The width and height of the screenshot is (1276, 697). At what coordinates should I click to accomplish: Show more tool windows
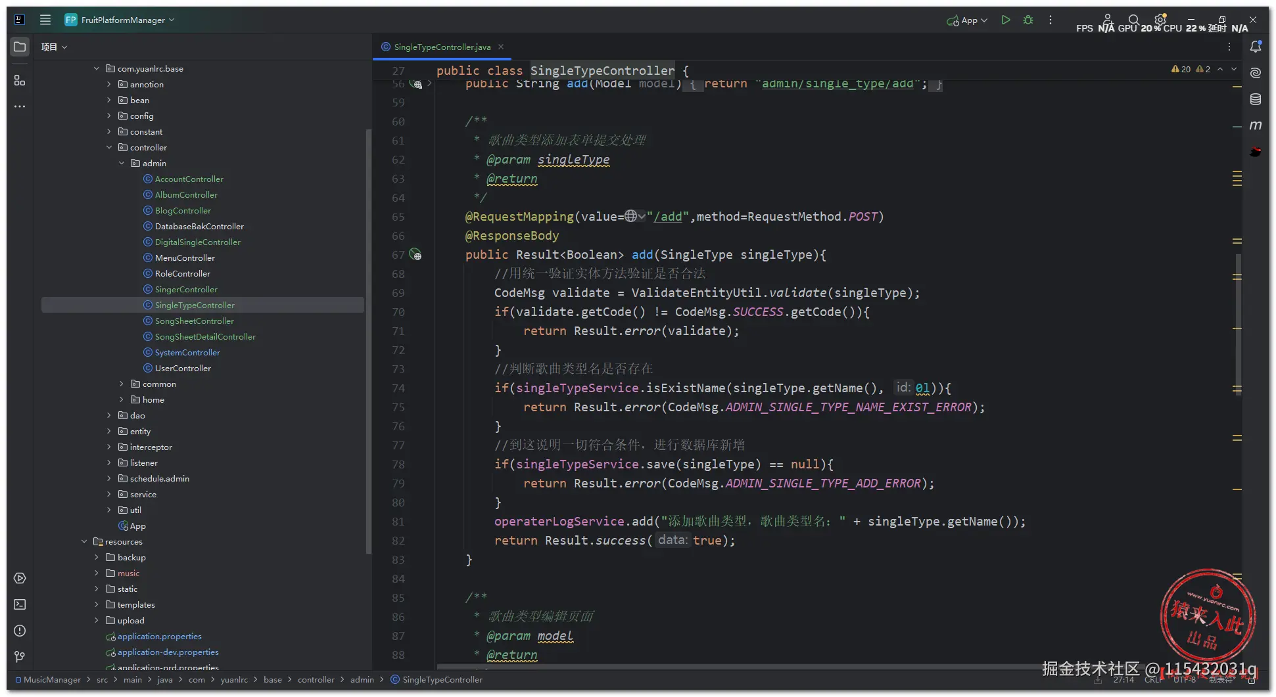[x=20, y=106]
